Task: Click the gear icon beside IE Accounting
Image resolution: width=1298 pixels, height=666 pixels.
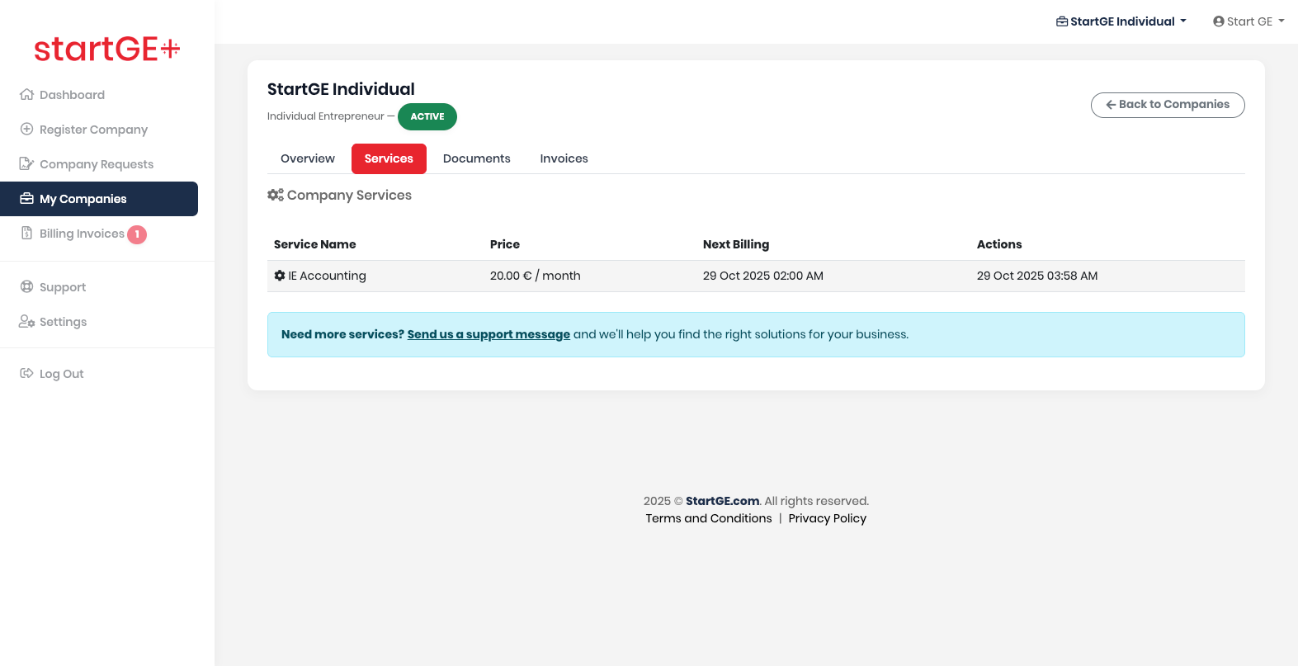Action: pyautogui.click(x=280, y=276)
